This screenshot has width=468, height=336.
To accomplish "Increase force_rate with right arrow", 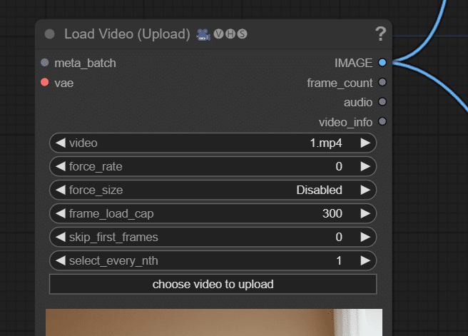I will 365,166.
